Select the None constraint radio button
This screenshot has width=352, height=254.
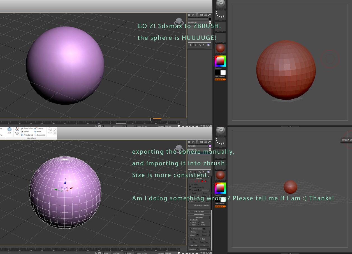click(x=191, y=222)
